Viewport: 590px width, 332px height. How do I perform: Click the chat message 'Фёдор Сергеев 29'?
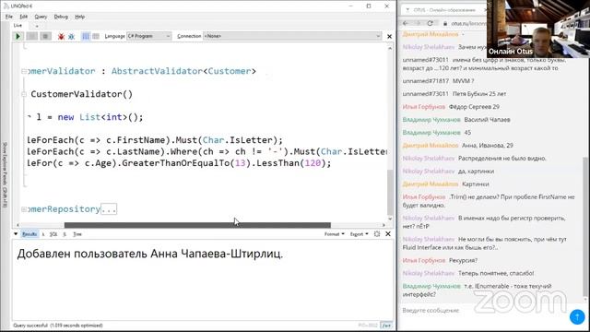[x=474, y=107]
